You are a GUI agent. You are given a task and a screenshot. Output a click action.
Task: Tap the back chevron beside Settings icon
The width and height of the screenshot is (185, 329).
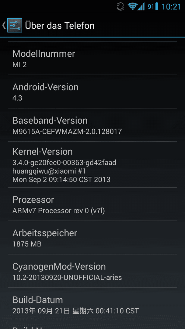click(x=4, y=25)
